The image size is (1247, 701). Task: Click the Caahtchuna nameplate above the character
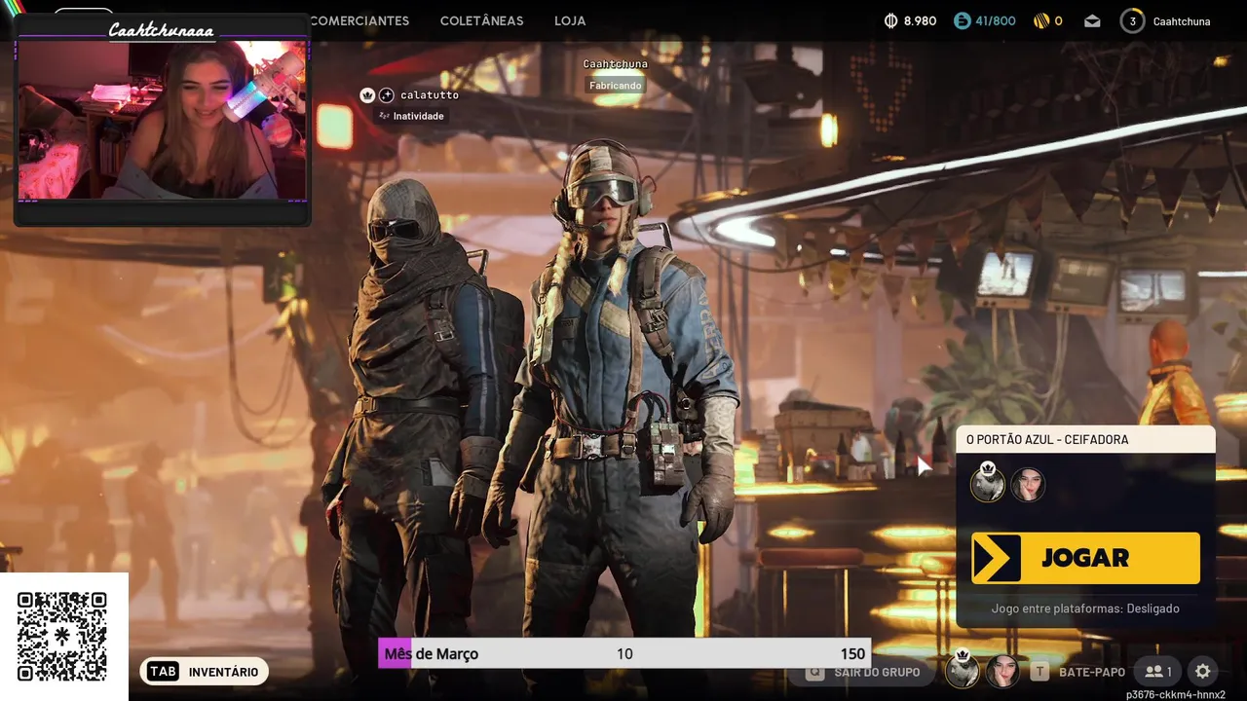(616, 64)
